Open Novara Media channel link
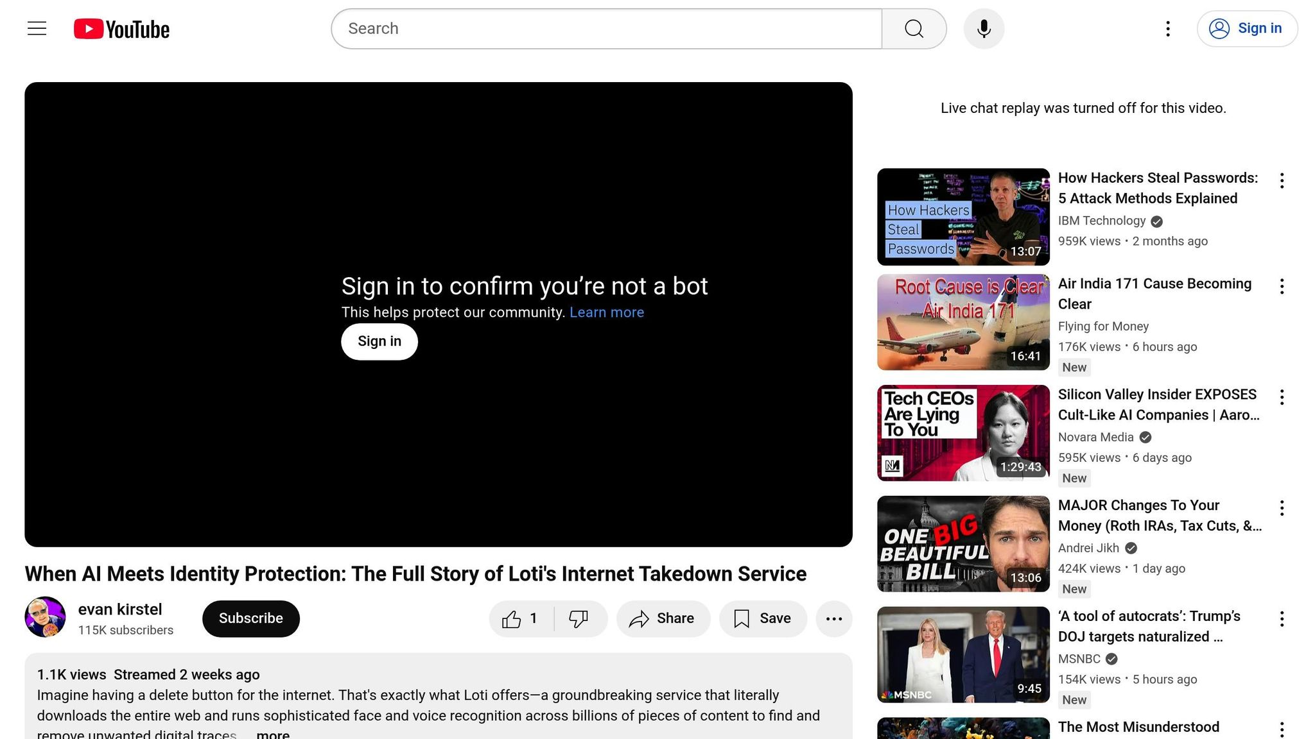The height and width of the screenshot is (739, 1315). coord(1096,437)
